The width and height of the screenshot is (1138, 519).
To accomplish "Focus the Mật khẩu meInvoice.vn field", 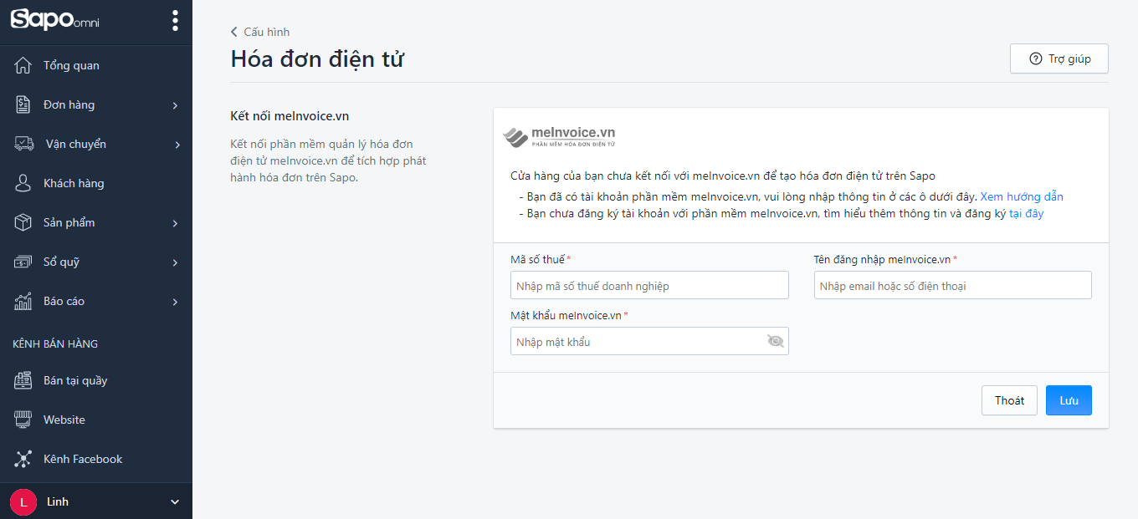I will pos(649,341).
